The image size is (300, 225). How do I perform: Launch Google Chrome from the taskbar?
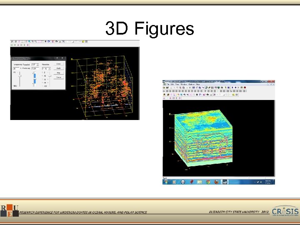click(x=208, y=182)
